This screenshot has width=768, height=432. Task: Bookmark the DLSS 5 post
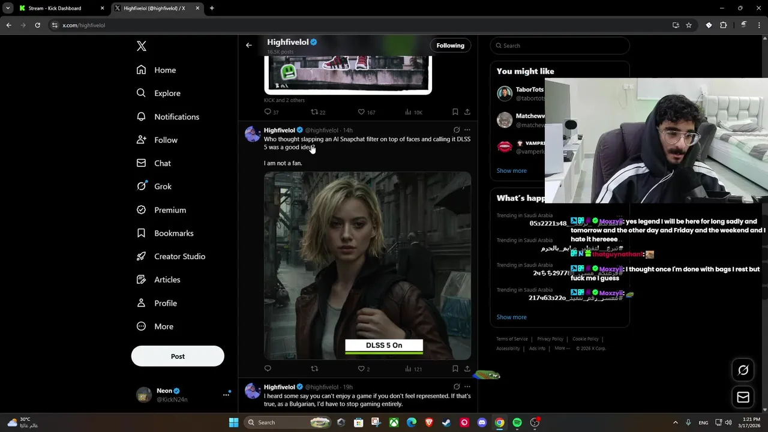coord(455,368)
